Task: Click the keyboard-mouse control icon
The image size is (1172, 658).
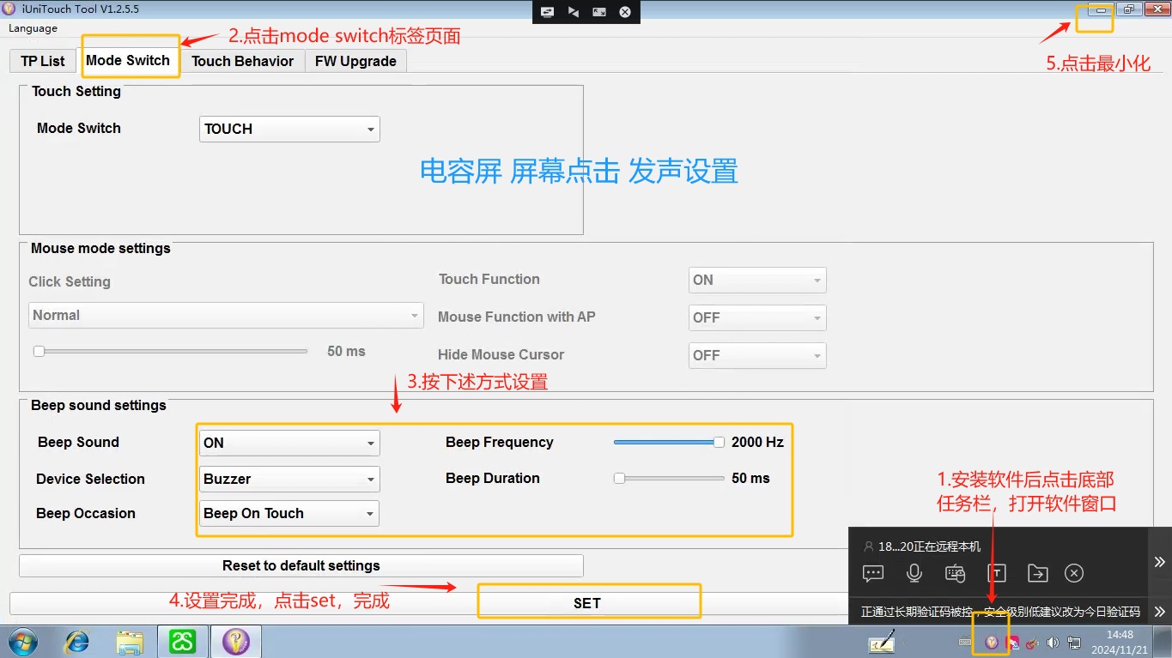Action: pos(955,573)
